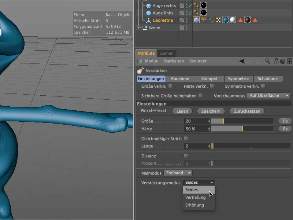Open the Benutzer menu
Viewport: 293px width, 220px height.
click(198, 61)
